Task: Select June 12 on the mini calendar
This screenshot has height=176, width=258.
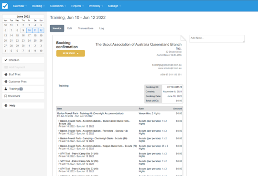Action: (41, 30)
